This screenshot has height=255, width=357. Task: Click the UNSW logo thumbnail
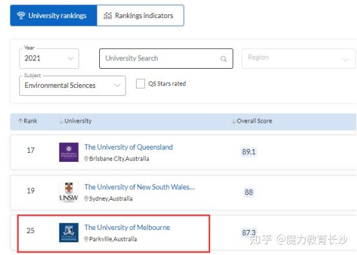[69, 192]
